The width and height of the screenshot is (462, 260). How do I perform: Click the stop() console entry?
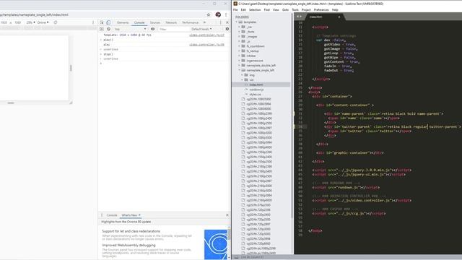[x=108, y=54]
